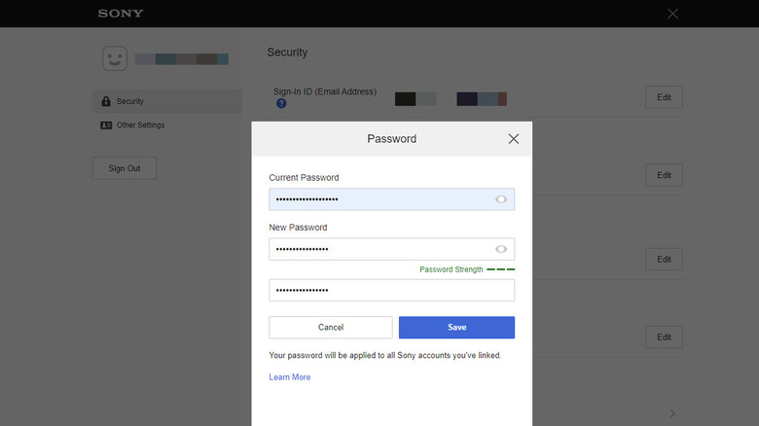Open the Learn More link

tap(290, 377)
